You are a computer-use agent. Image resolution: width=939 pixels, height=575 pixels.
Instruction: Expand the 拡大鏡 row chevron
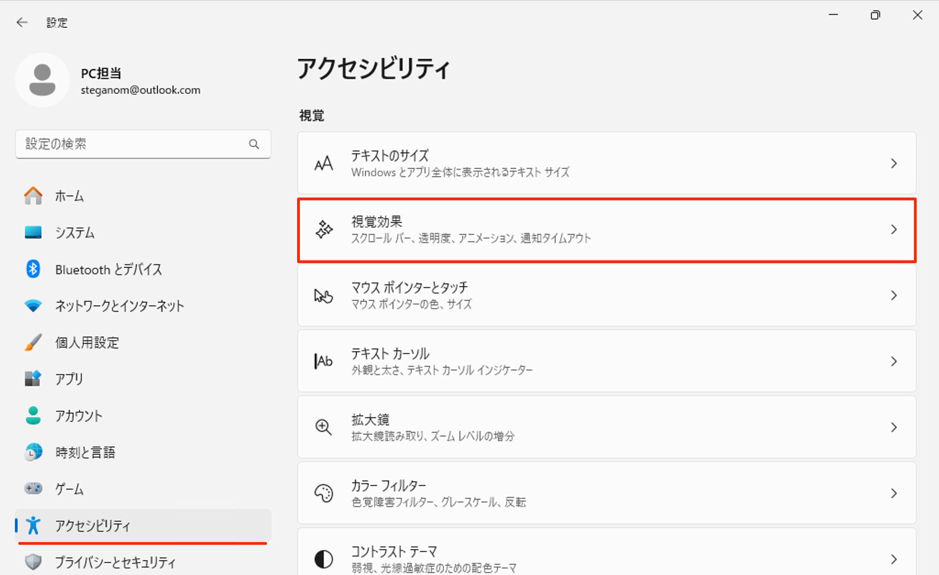click(x=893, y=427)
